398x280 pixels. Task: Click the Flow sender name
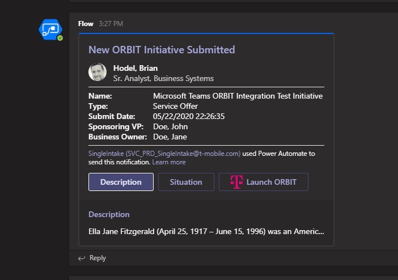(86, 24)
